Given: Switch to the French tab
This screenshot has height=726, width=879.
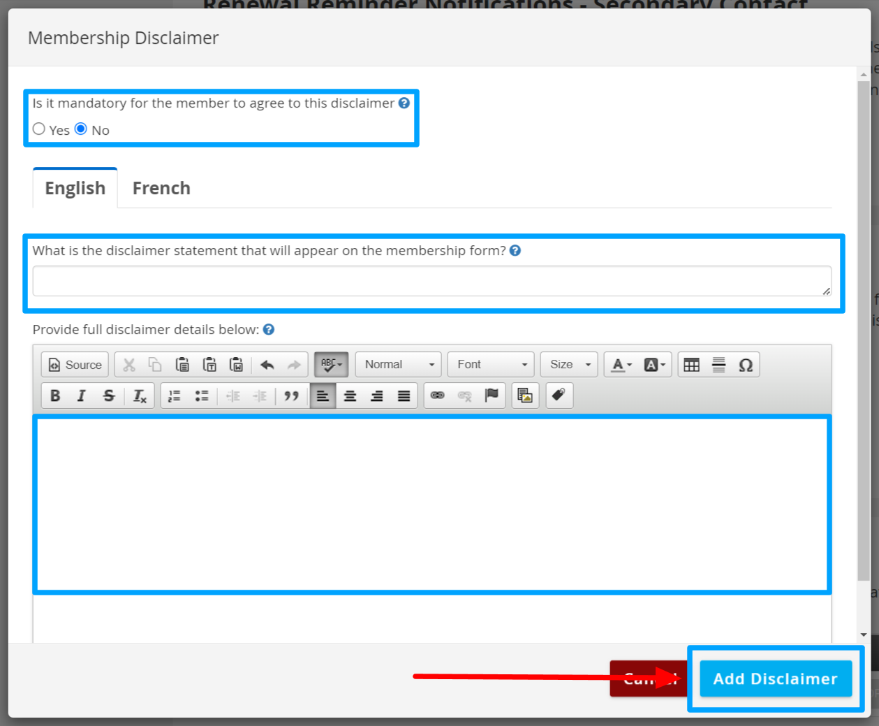Looking at the screenshot, I should (161, 188).
